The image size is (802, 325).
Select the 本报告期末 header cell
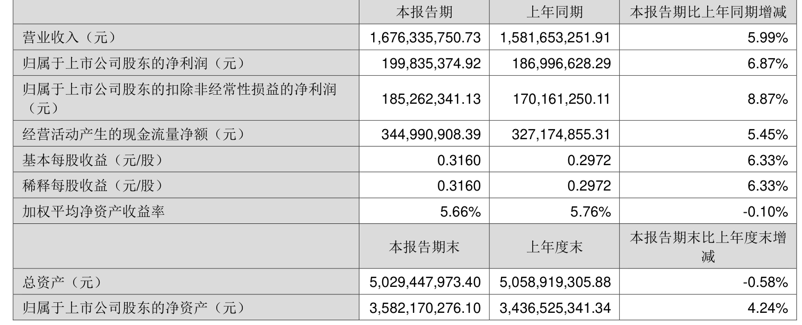coord(425,247)
